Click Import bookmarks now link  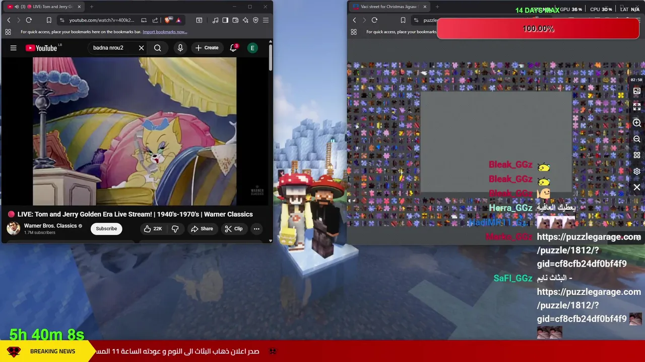(165, 32)
